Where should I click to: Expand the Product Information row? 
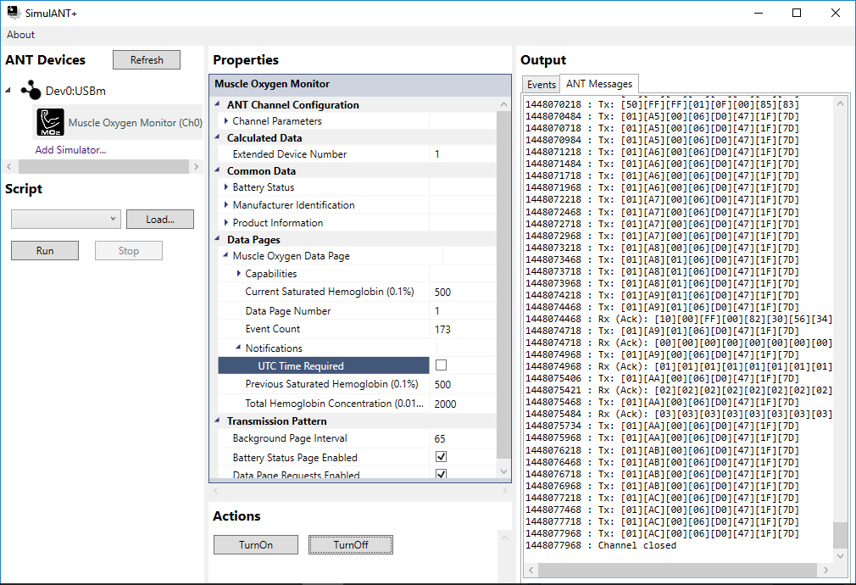pos(226,222)
